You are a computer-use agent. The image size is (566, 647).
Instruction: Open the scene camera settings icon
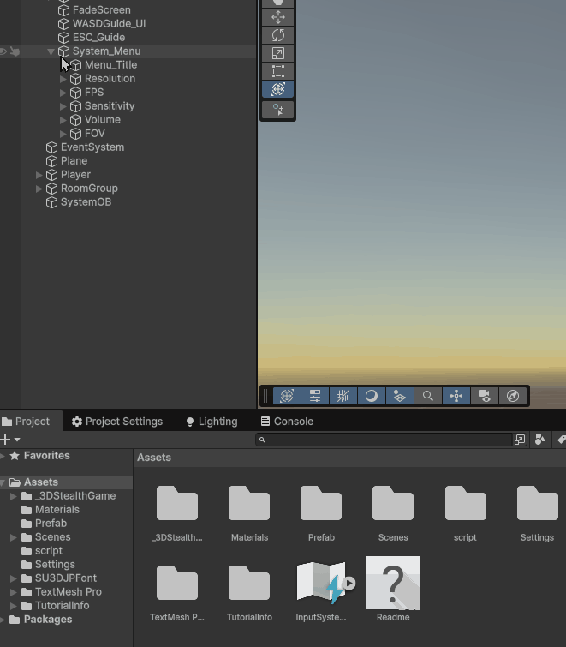pos(484,396)
